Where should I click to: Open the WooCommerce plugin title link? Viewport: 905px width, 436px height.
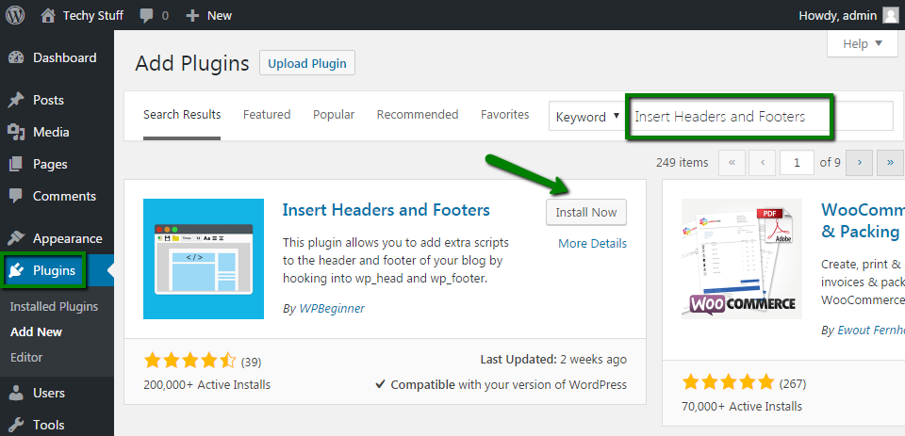(863, 220)
